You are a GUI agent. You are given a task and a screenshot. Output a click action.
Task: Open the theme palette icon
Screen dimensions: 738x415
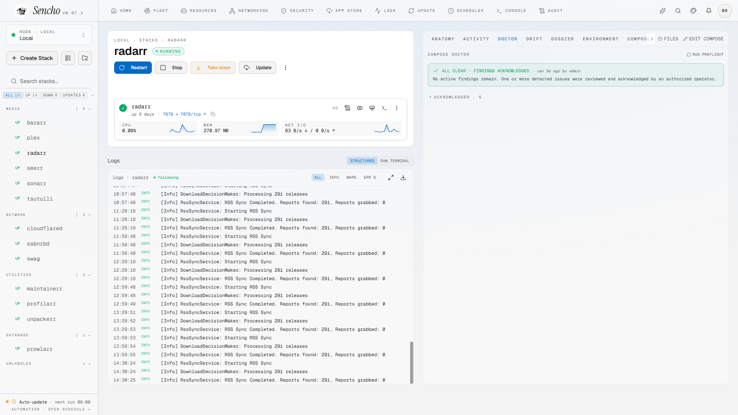[693, 11]
